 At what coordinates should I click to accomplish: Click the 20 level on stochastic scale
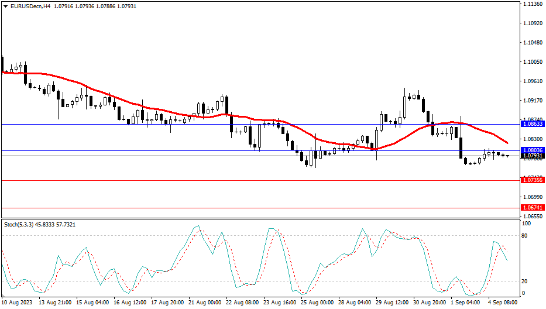(526, 281)
